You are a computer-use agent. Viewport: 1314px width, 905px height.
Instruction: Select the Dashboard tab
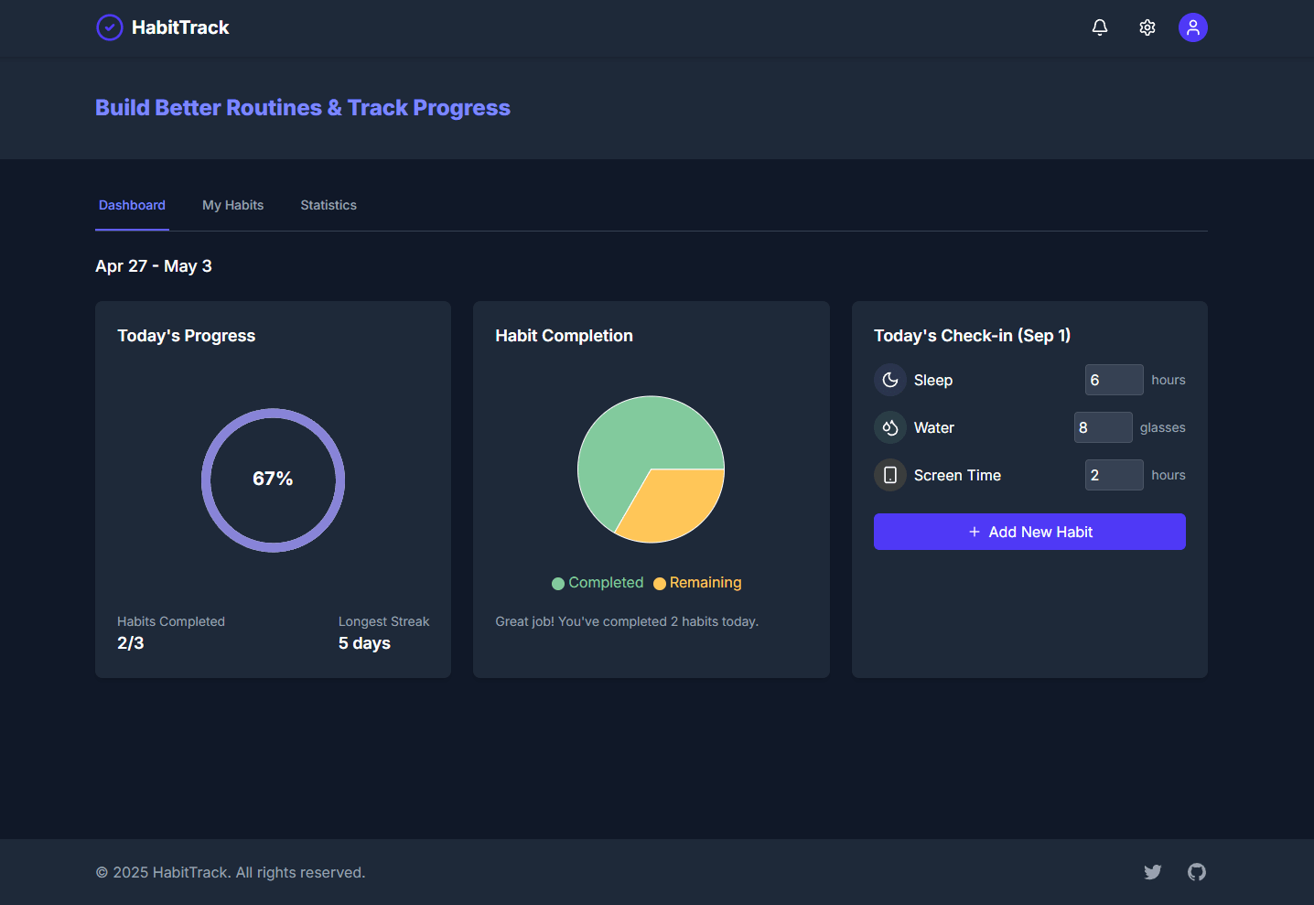[x=132, y=205]
